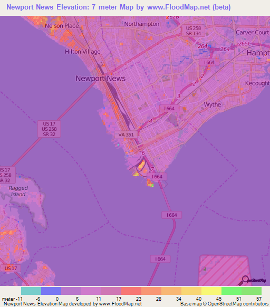Click the legend value 23

139,299
